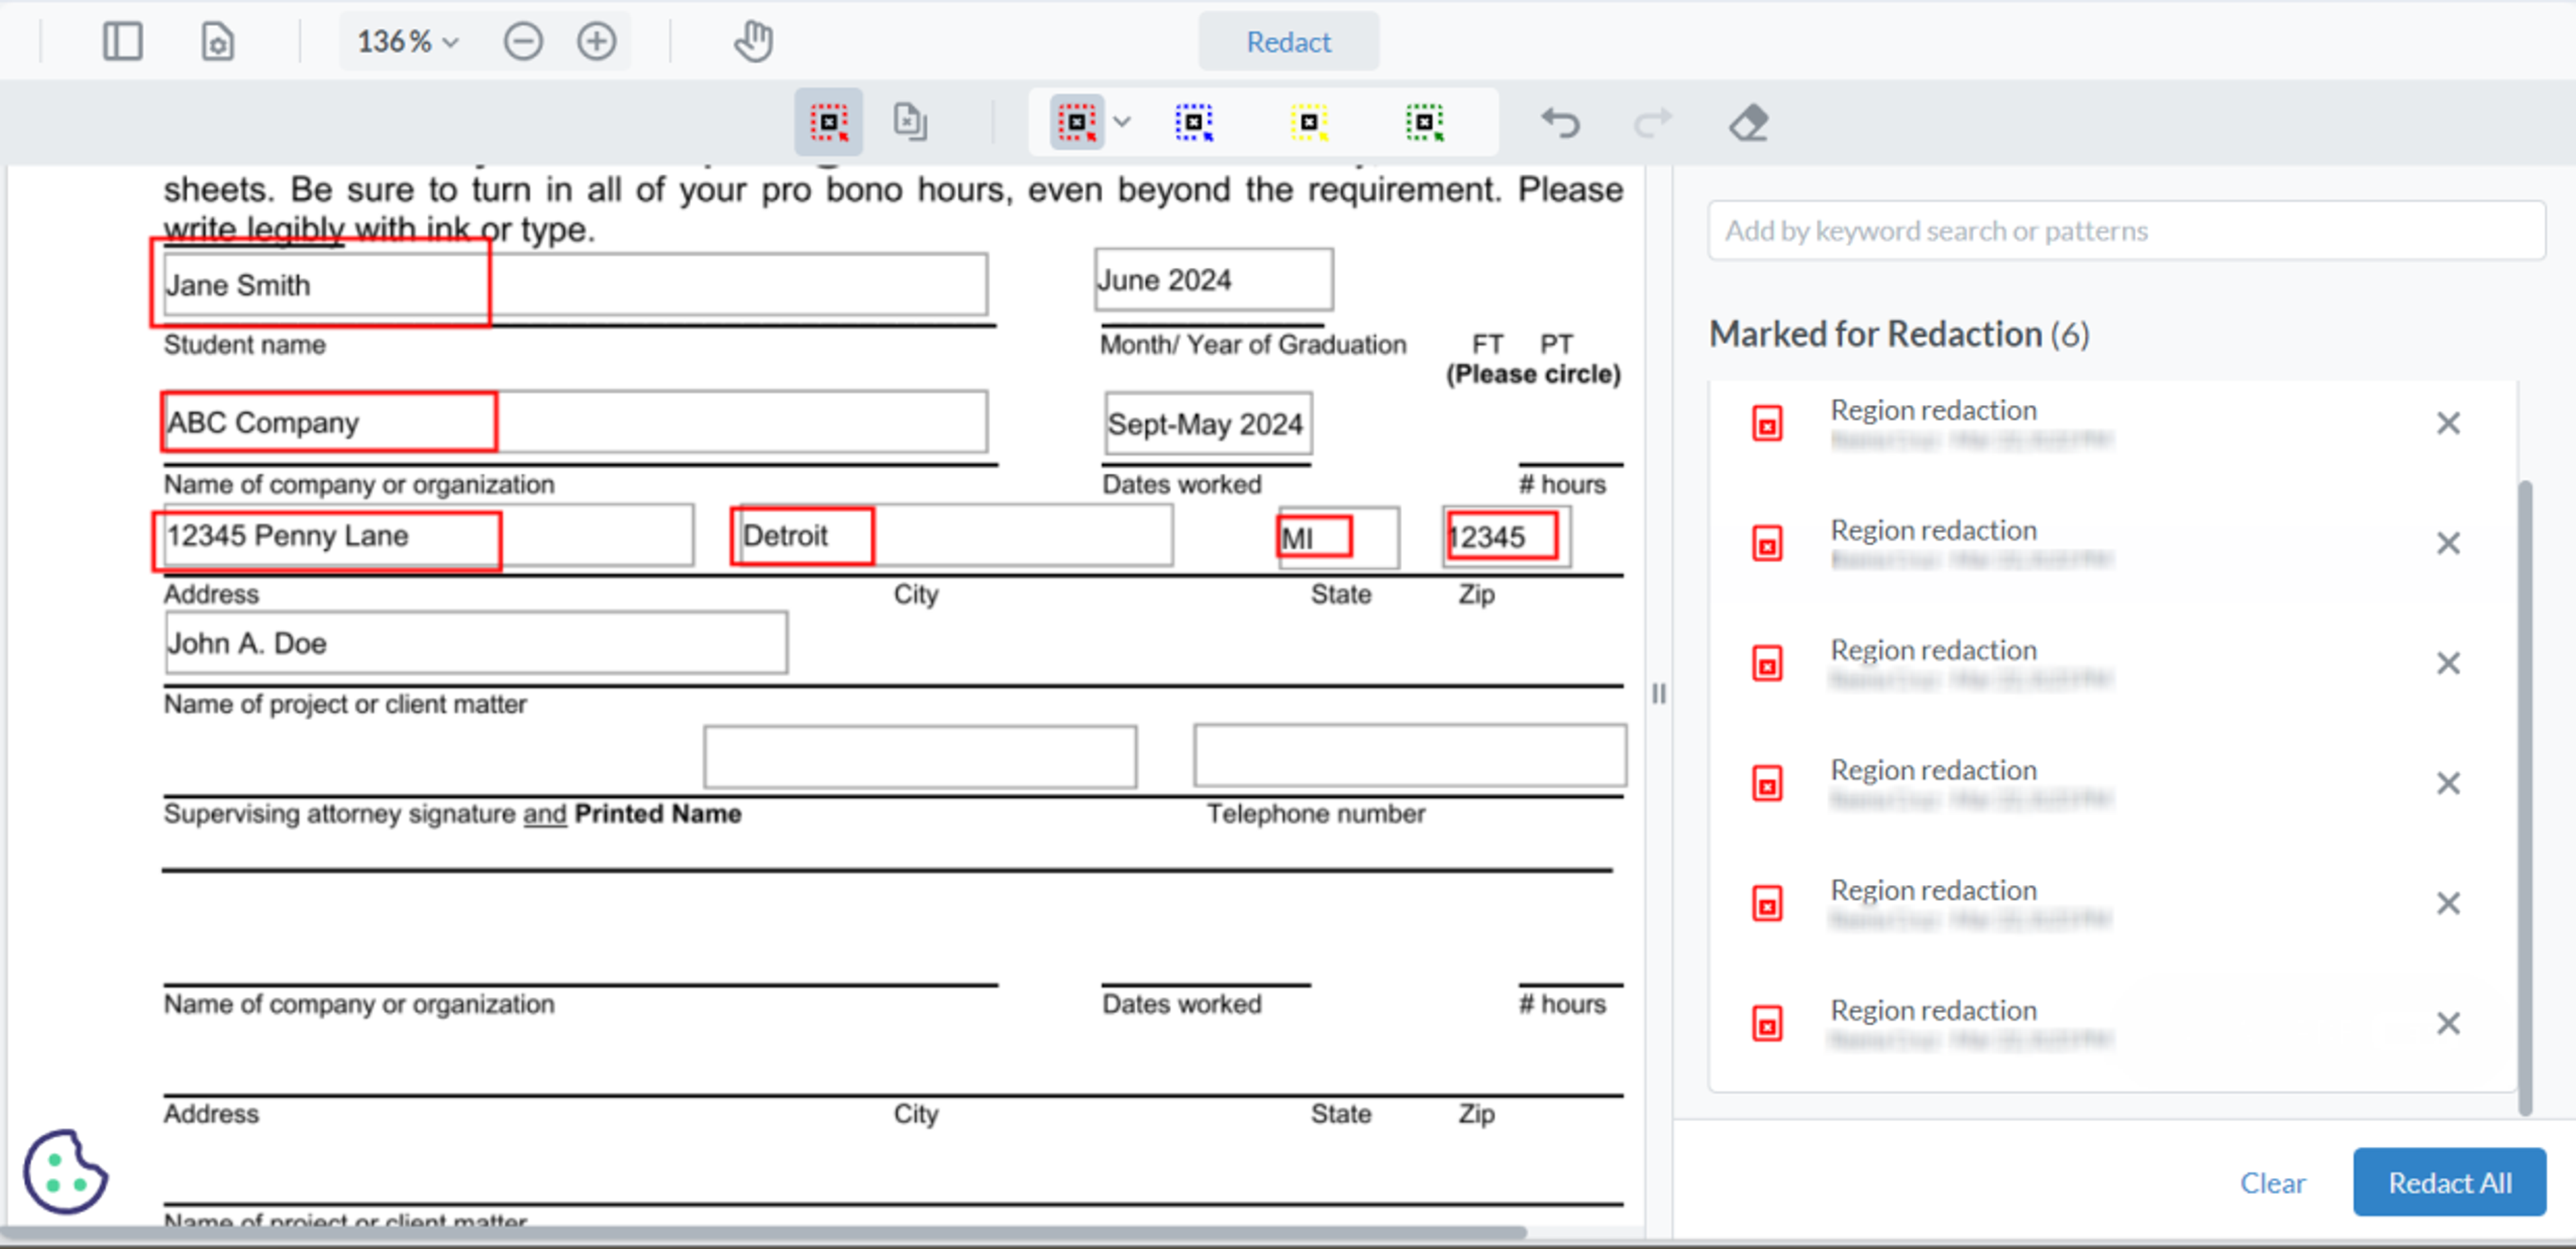This screenshot has width=2576, height=1249.
Task: Undo the last redaction mark
Action: [1559, 122]
